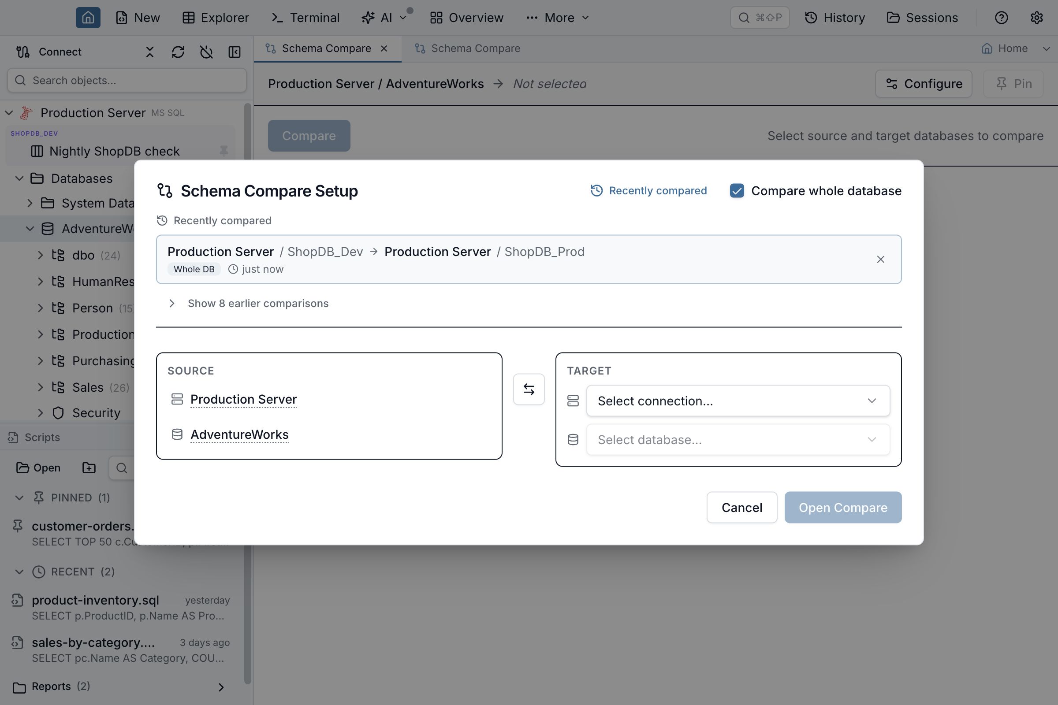
Task: Open History panel
Action: point(835,18)
